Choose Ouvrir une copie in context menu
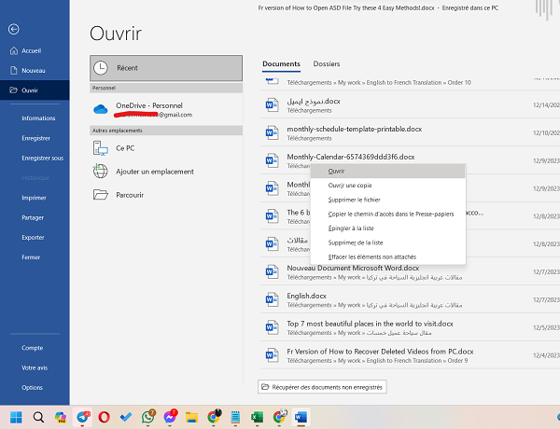The image size is (560, 429). [388, 186]
